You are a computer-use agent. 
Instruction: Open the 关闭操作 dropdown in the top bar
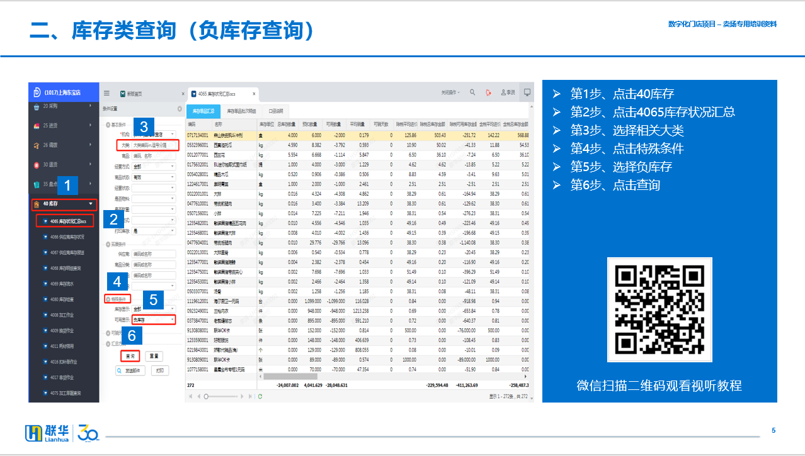451,92
